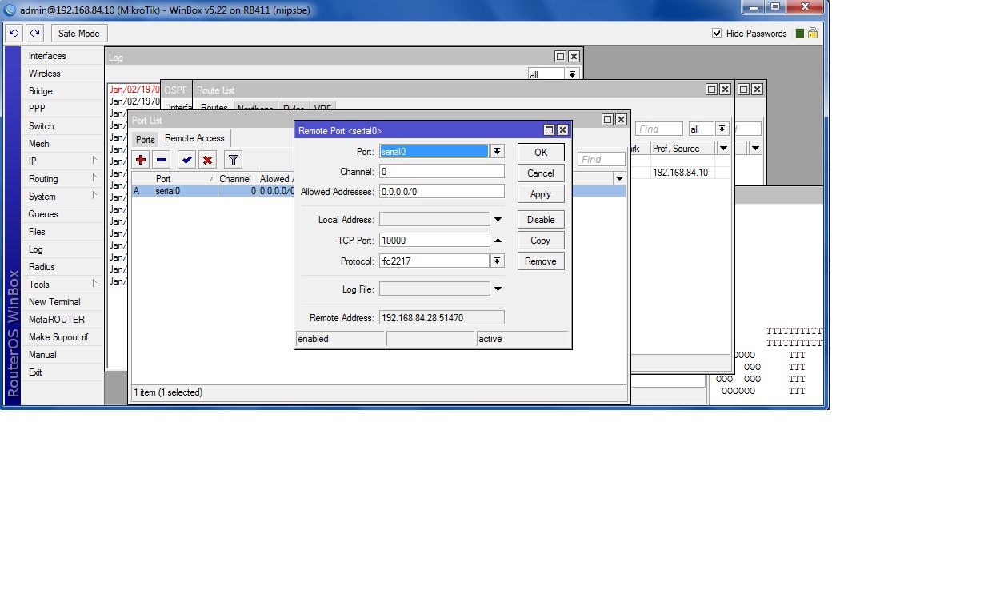
Task: Click the Disable button in Remote Port dialog
Action: [541, 219]
